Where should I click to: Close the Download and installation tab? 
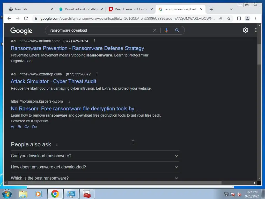101,10
